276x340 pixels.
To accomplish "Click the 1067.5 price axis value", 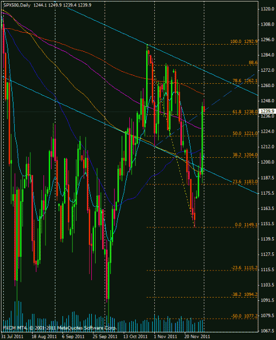I will [x=268, y=331].
